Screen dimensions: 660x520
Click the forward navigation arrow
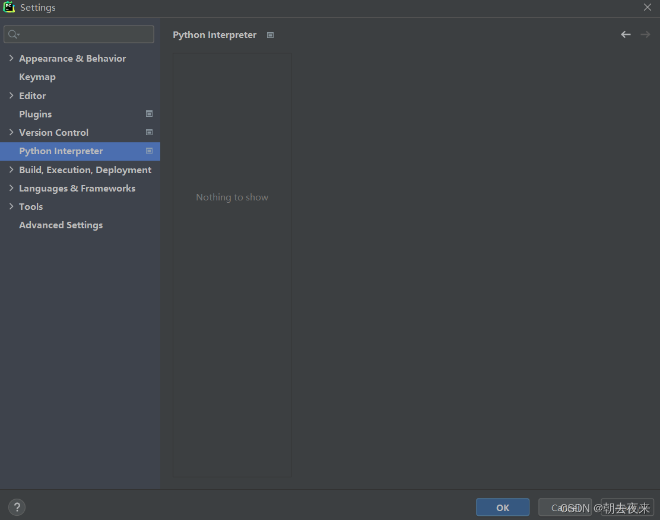coord(645,34)
